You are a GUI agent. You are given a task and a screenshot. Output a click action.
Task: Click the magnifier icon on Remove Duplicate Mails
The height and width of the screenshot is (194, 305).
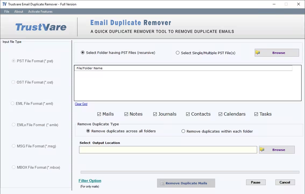click(x=162, y=183)
